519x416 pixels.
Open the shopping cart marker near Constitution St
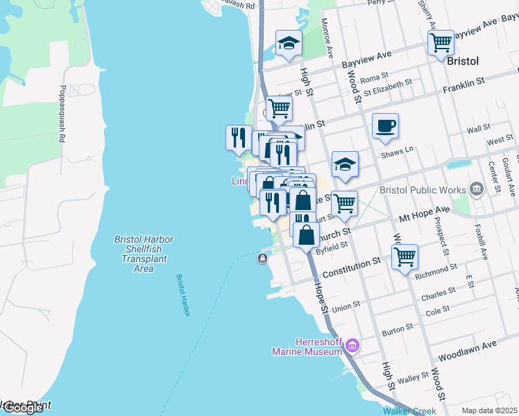[x=405, y=257]
